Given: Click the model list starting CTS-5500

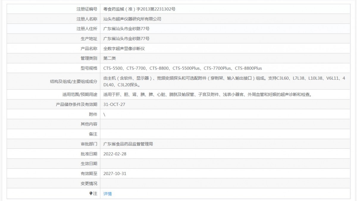Looking at the screenshot, I should (x=183, y=68).
